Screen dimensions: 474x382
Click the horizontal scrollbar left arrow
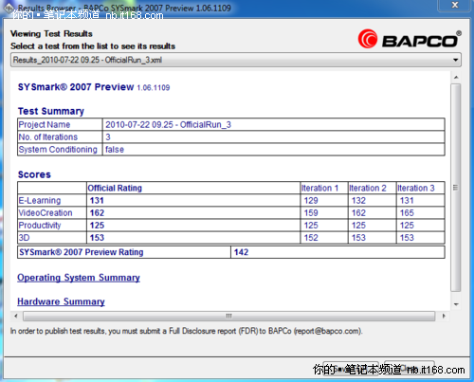(16, 316)
